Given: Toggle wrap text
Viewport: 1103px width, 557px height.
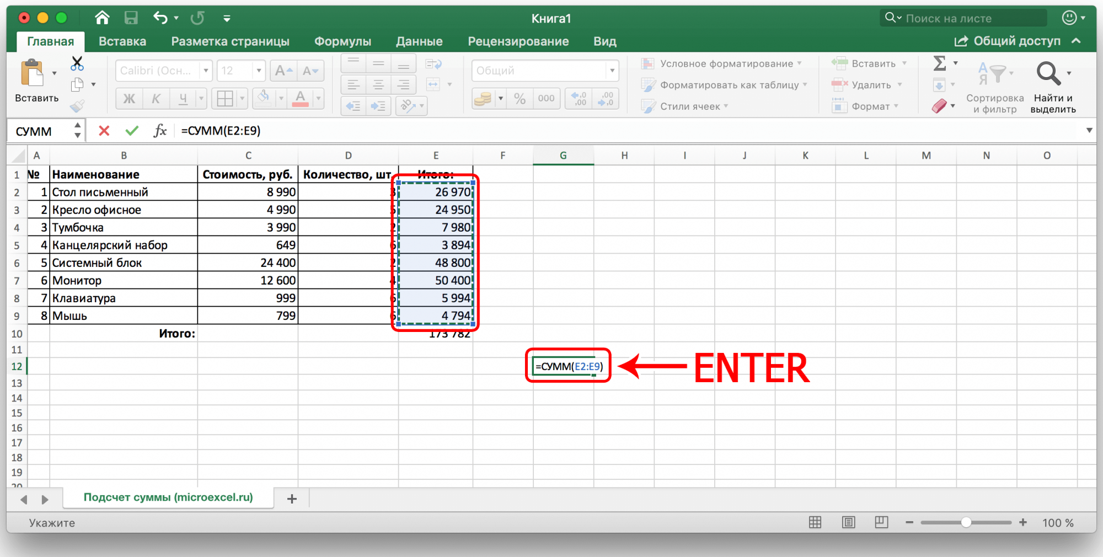Looking at the screenshot, I should coord(434,64).
